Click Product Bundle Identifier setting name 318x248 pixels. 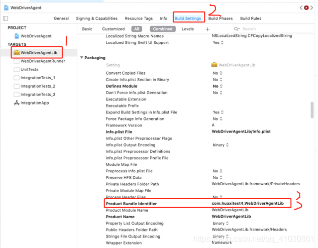pyautogui.click(x=131, y=204)
